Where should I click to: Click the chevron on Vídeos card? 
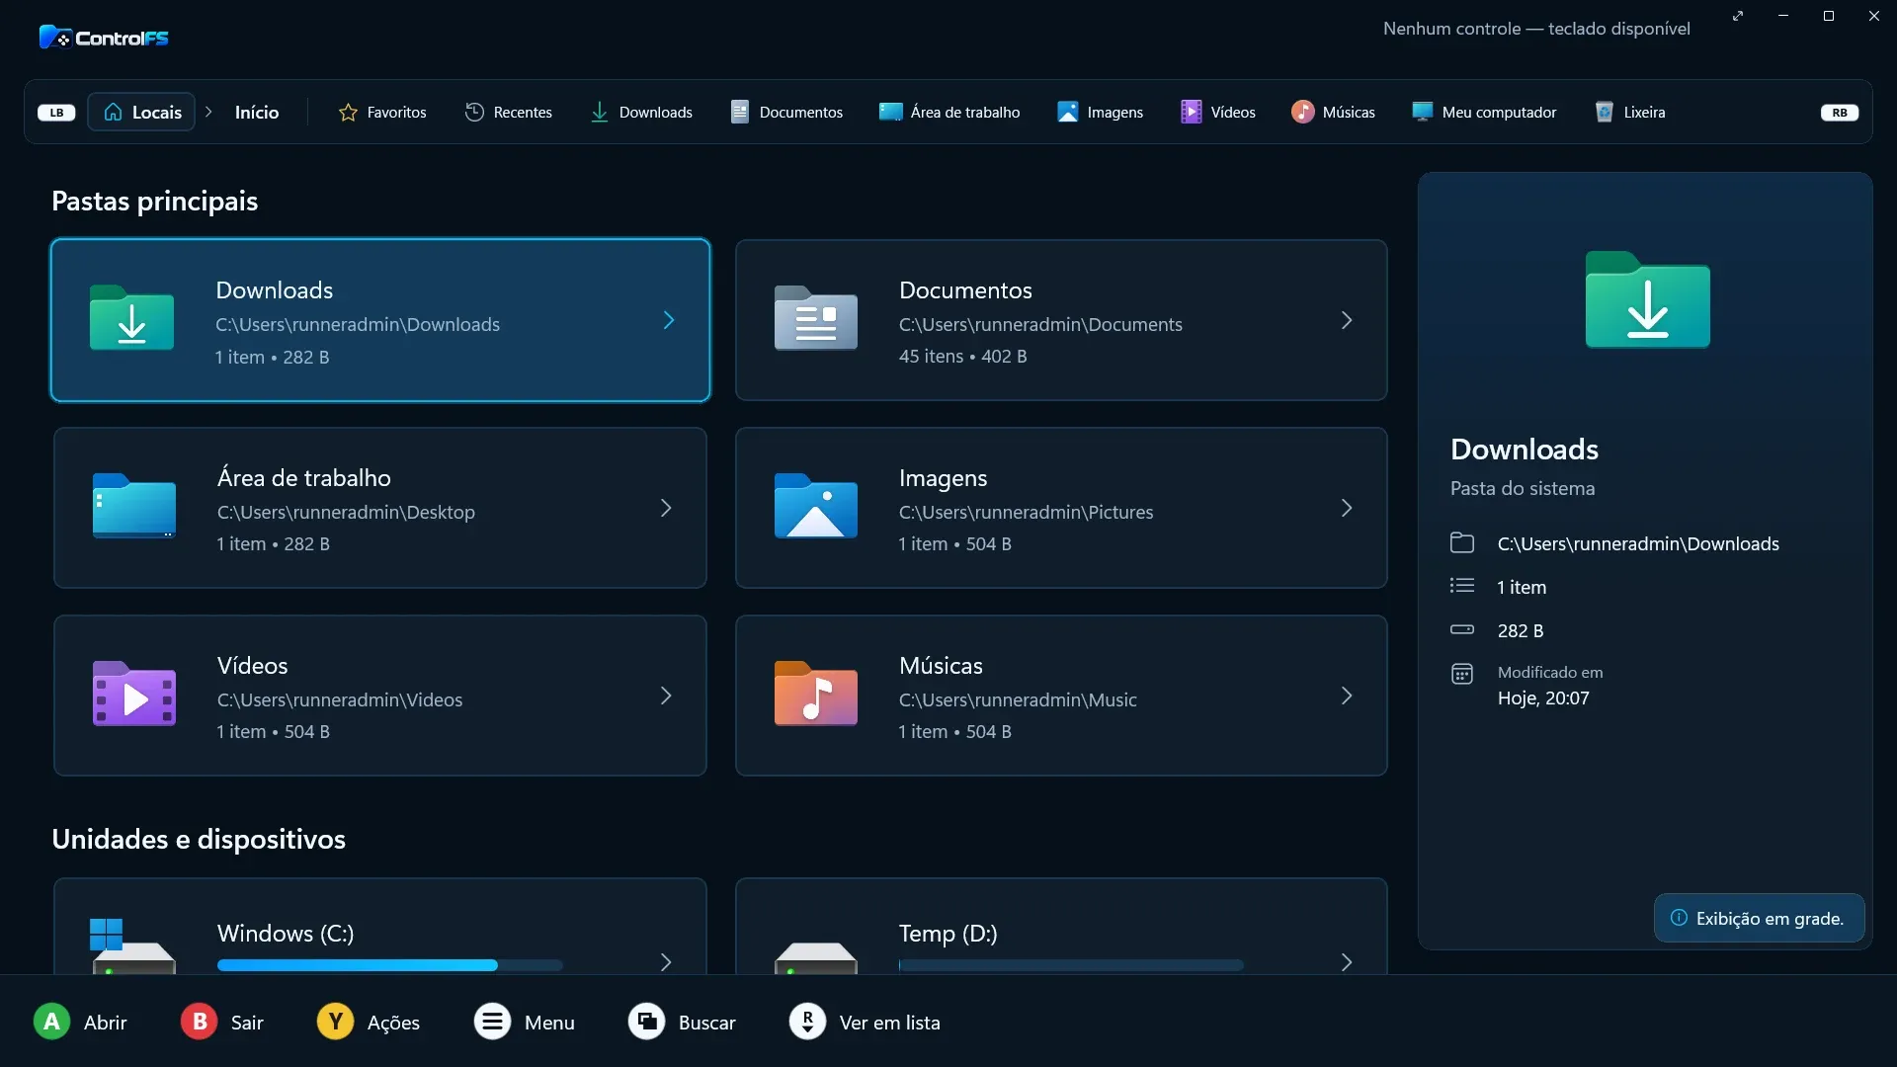pos(666,696)
